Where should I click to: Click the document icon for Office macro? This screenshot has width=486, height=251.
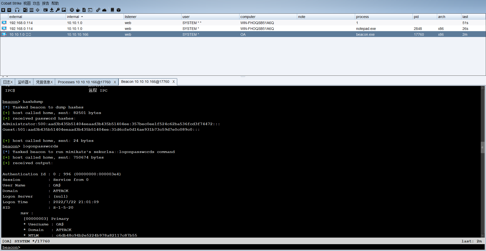click(84, 10)
